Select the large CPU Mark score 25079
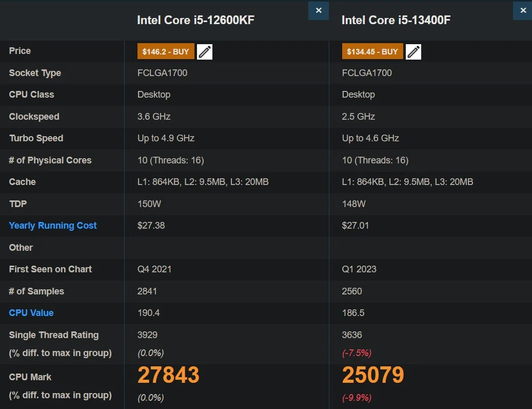 point(372,375)
